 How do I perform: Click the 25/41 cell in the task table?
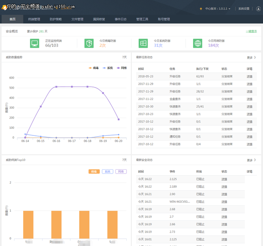tap(200, 106)
